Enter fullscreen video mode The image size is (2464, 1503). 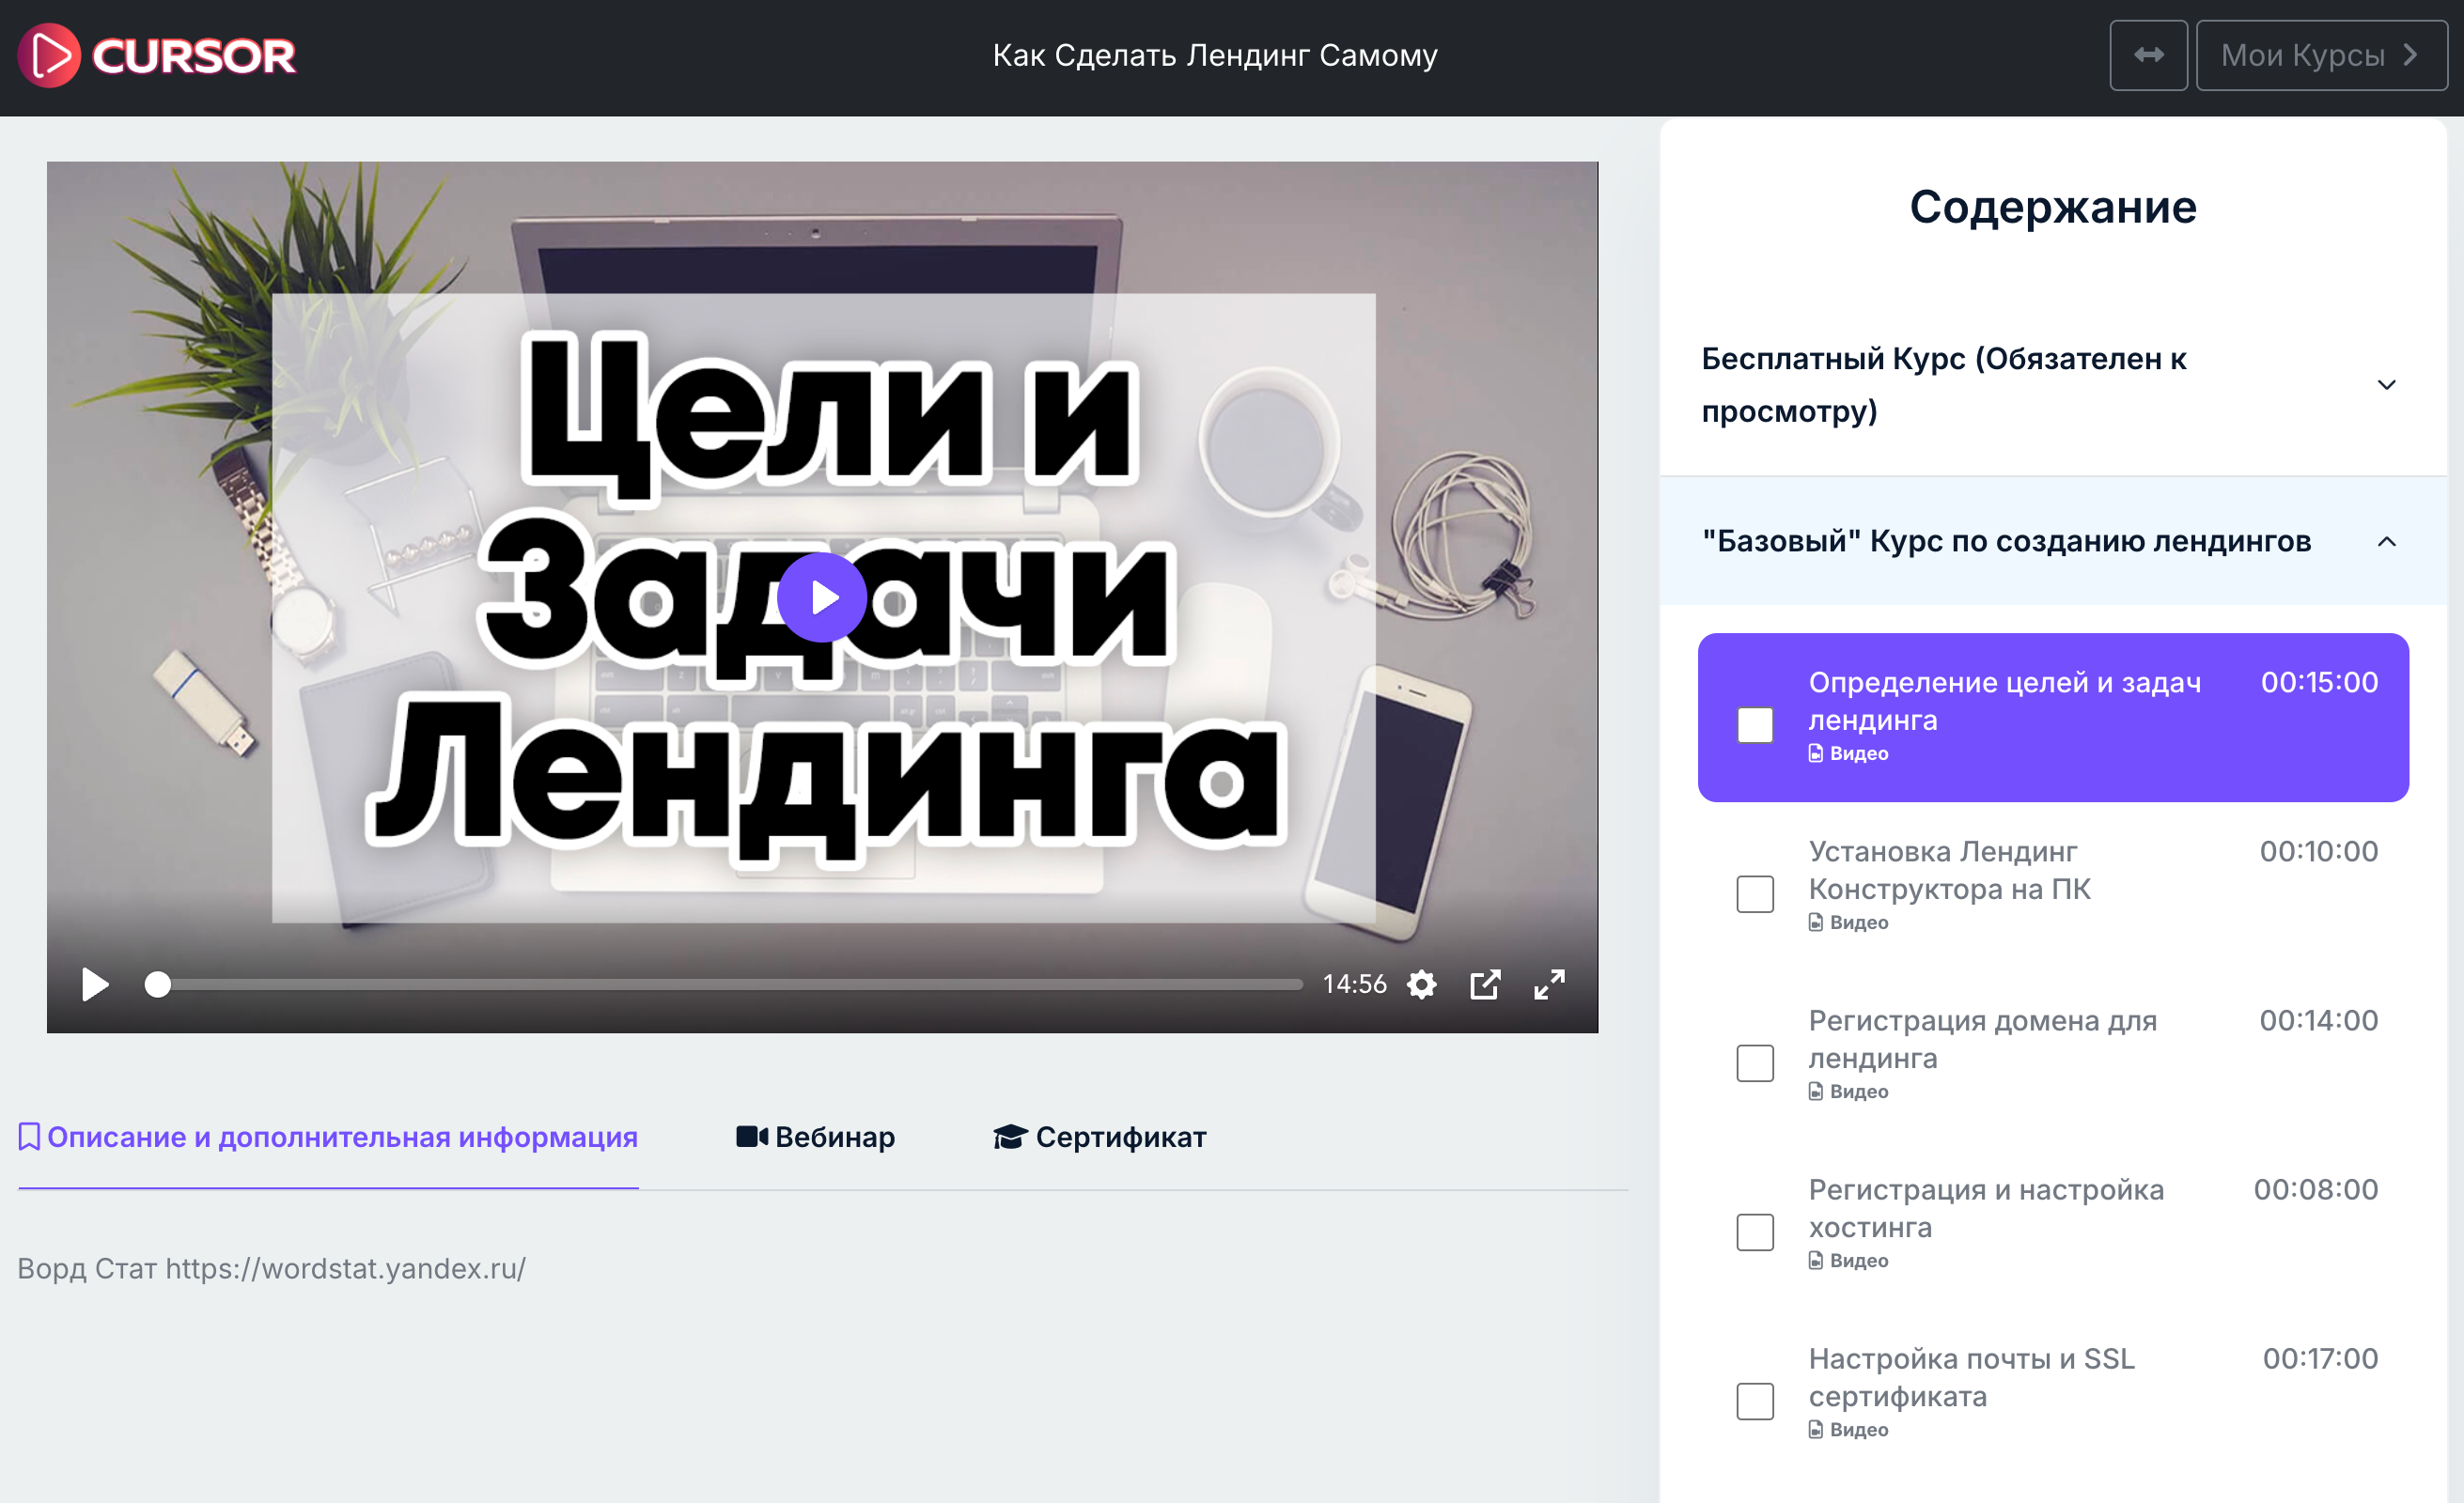[1549, 985]
